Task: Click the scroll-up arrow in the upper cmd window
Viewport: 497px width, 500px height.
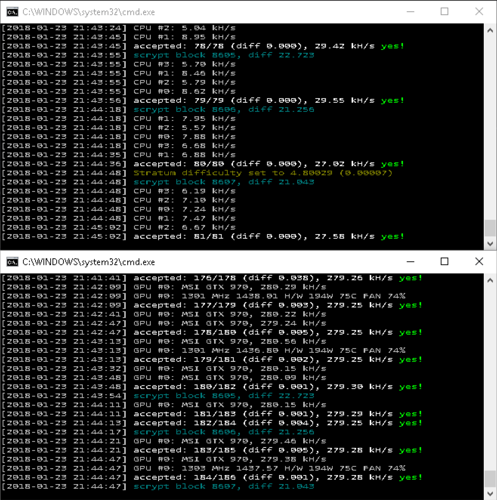Action: (490, 30)
